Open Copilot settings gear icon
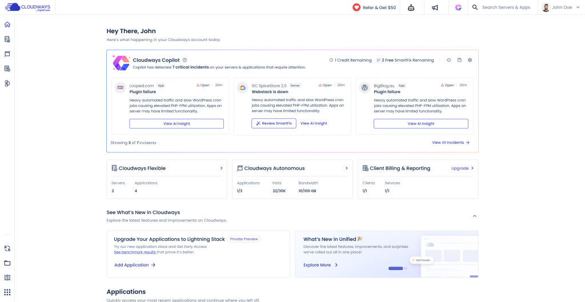Image resolution: width=585 pixels, height=302 pixels. 470,60
